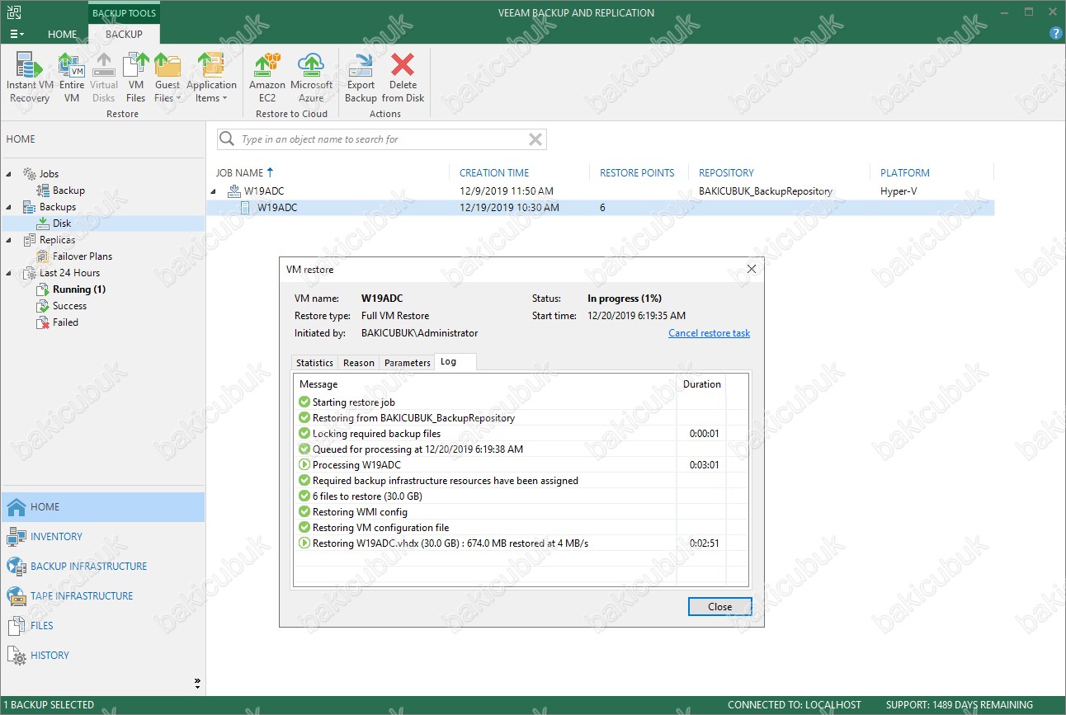Select Running (1) tree item
The width and height of the screenshot is (1066, 715).
(79, 289)
